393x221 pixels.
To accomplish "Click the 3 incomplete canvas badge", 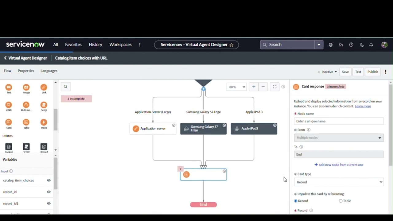I will (76, 99).
